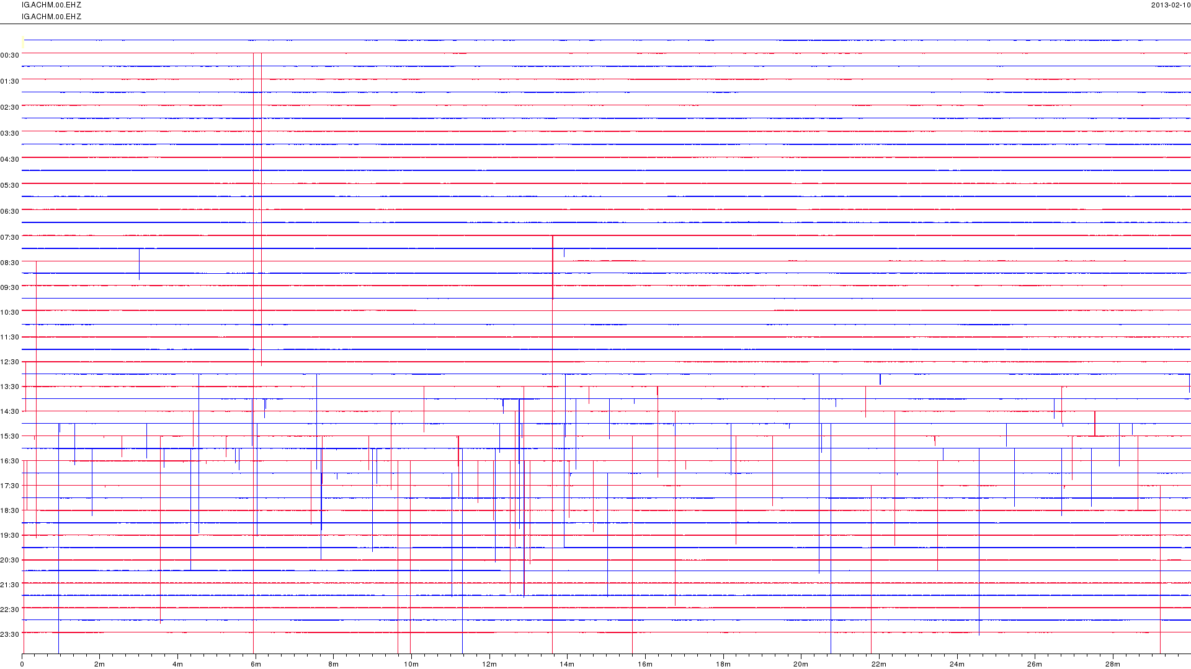Select the lower IG.ACHM.00.EHZ station title
Viewport: 1191px width, 669px height.
(x=51, y=17)
